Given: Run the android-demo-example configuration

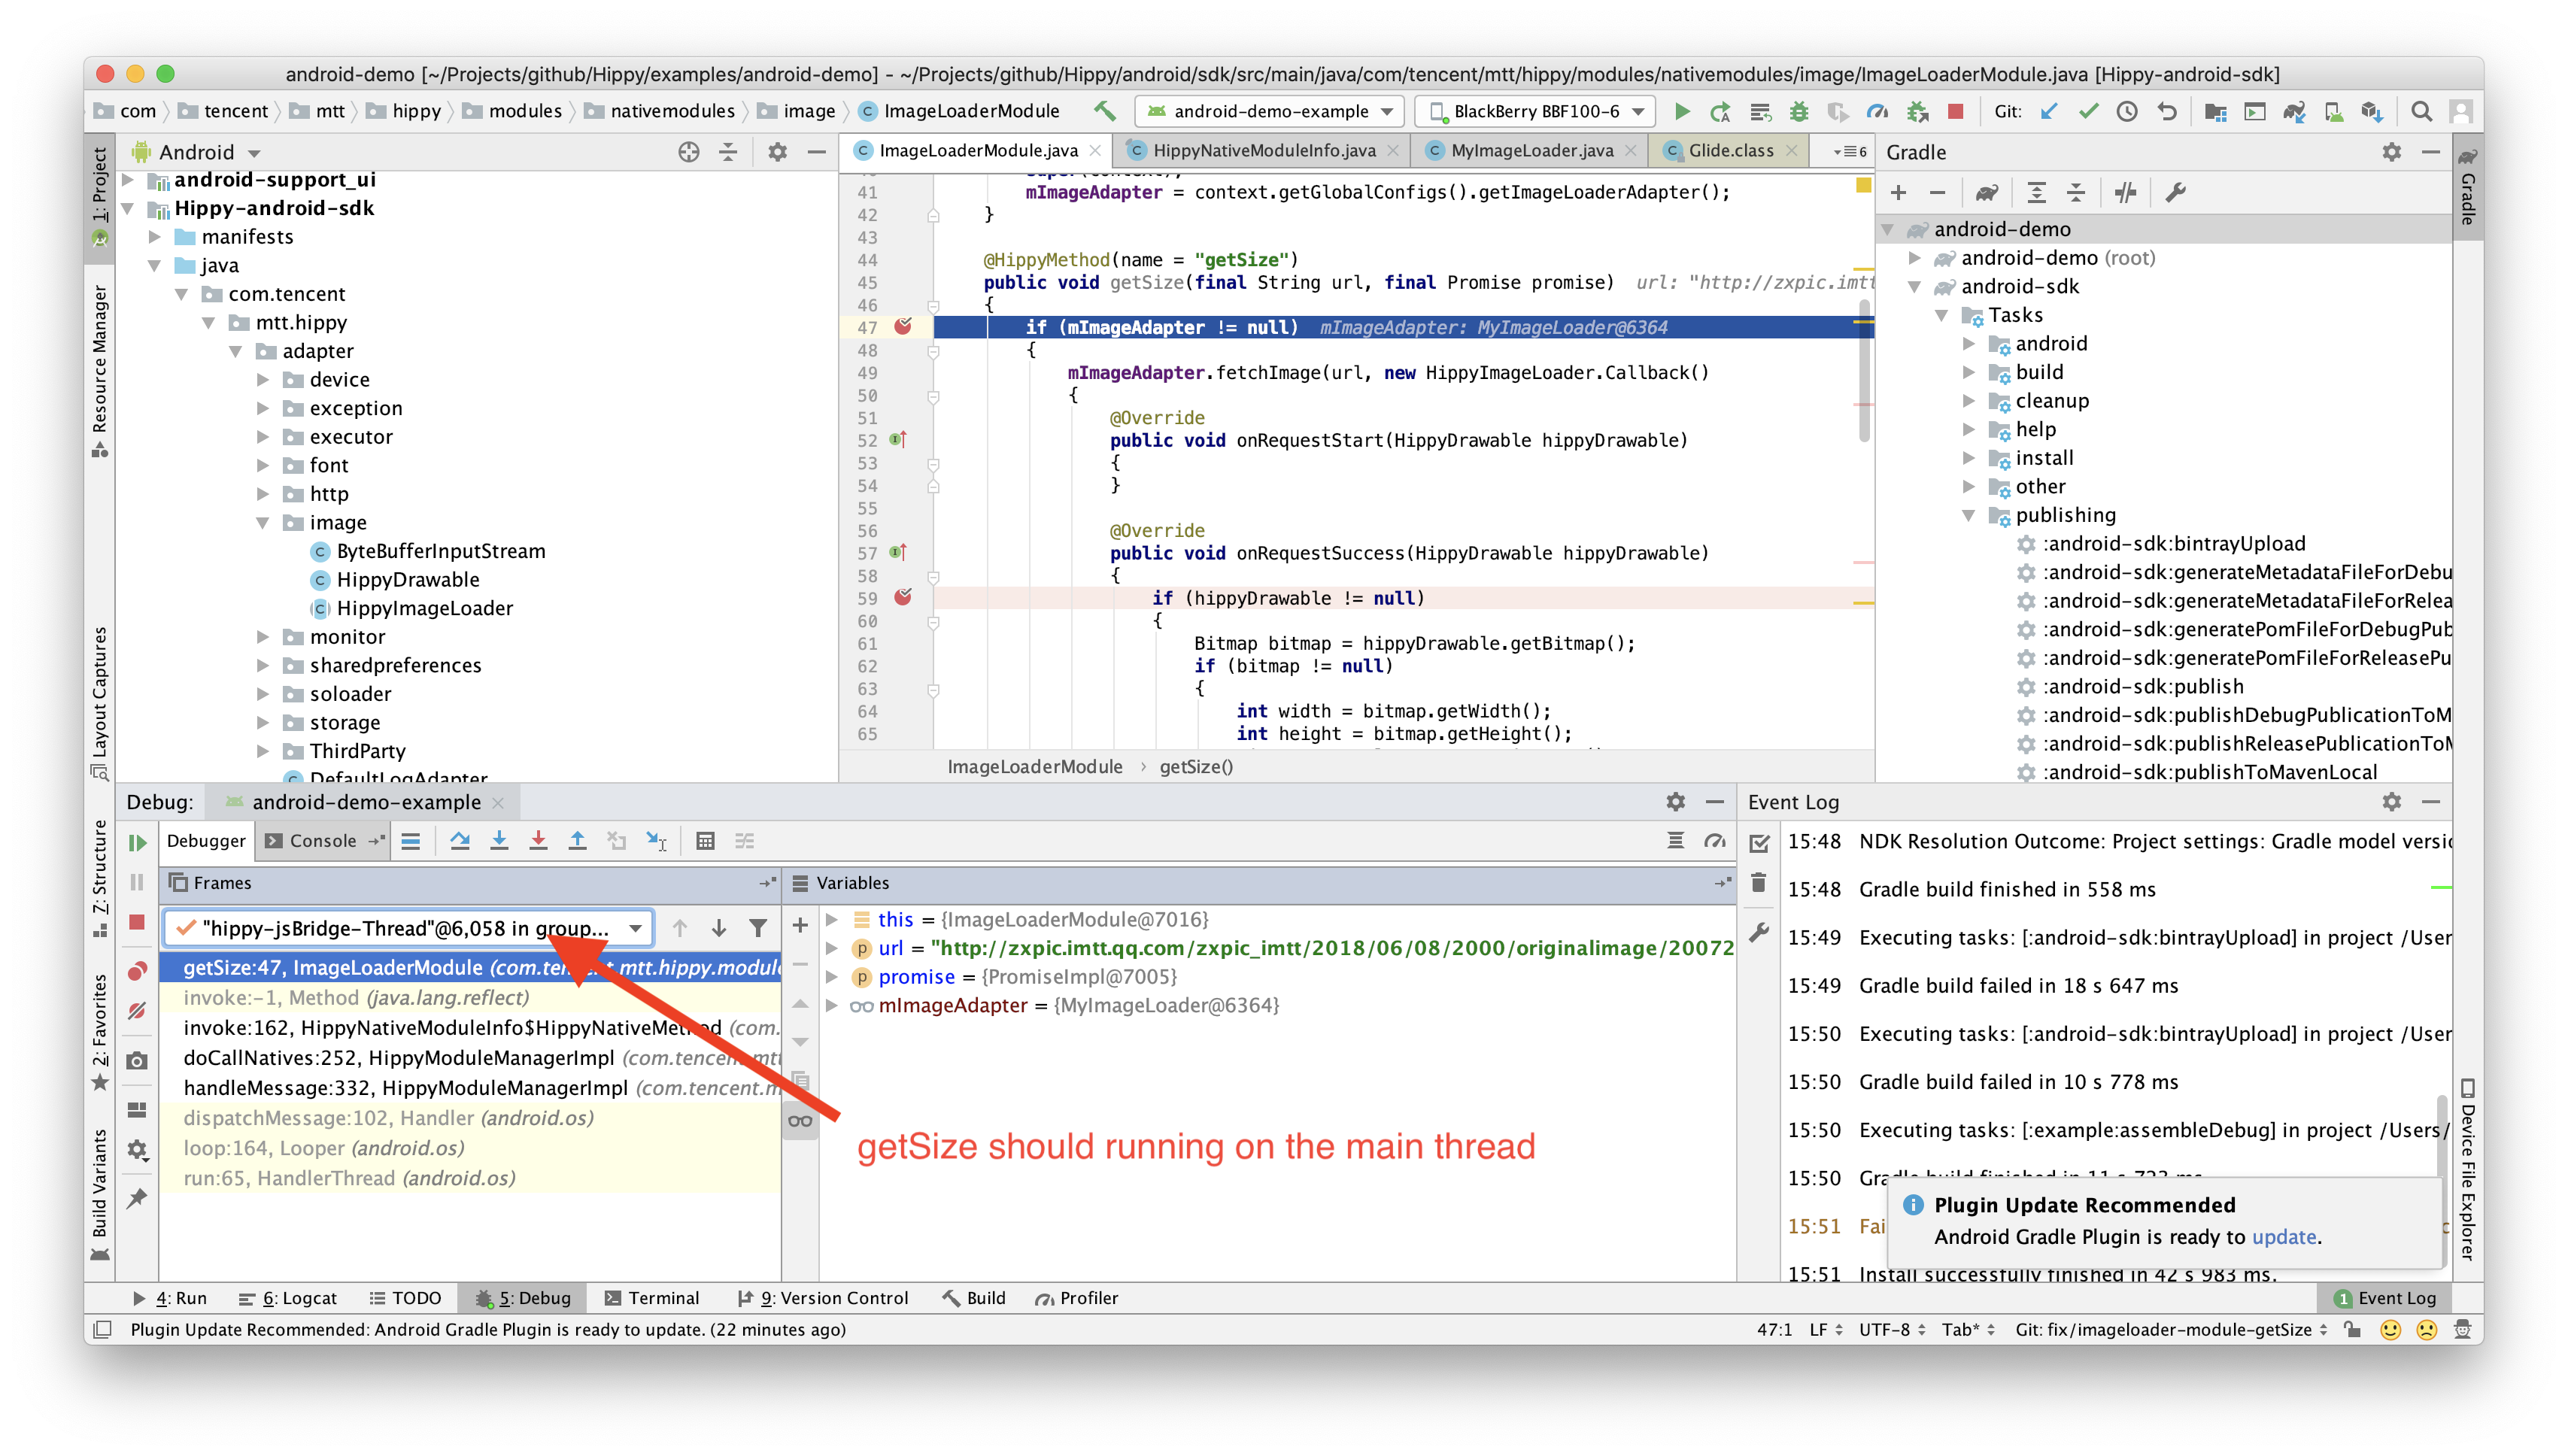Looking at the screenshot, I should 1683,111.
